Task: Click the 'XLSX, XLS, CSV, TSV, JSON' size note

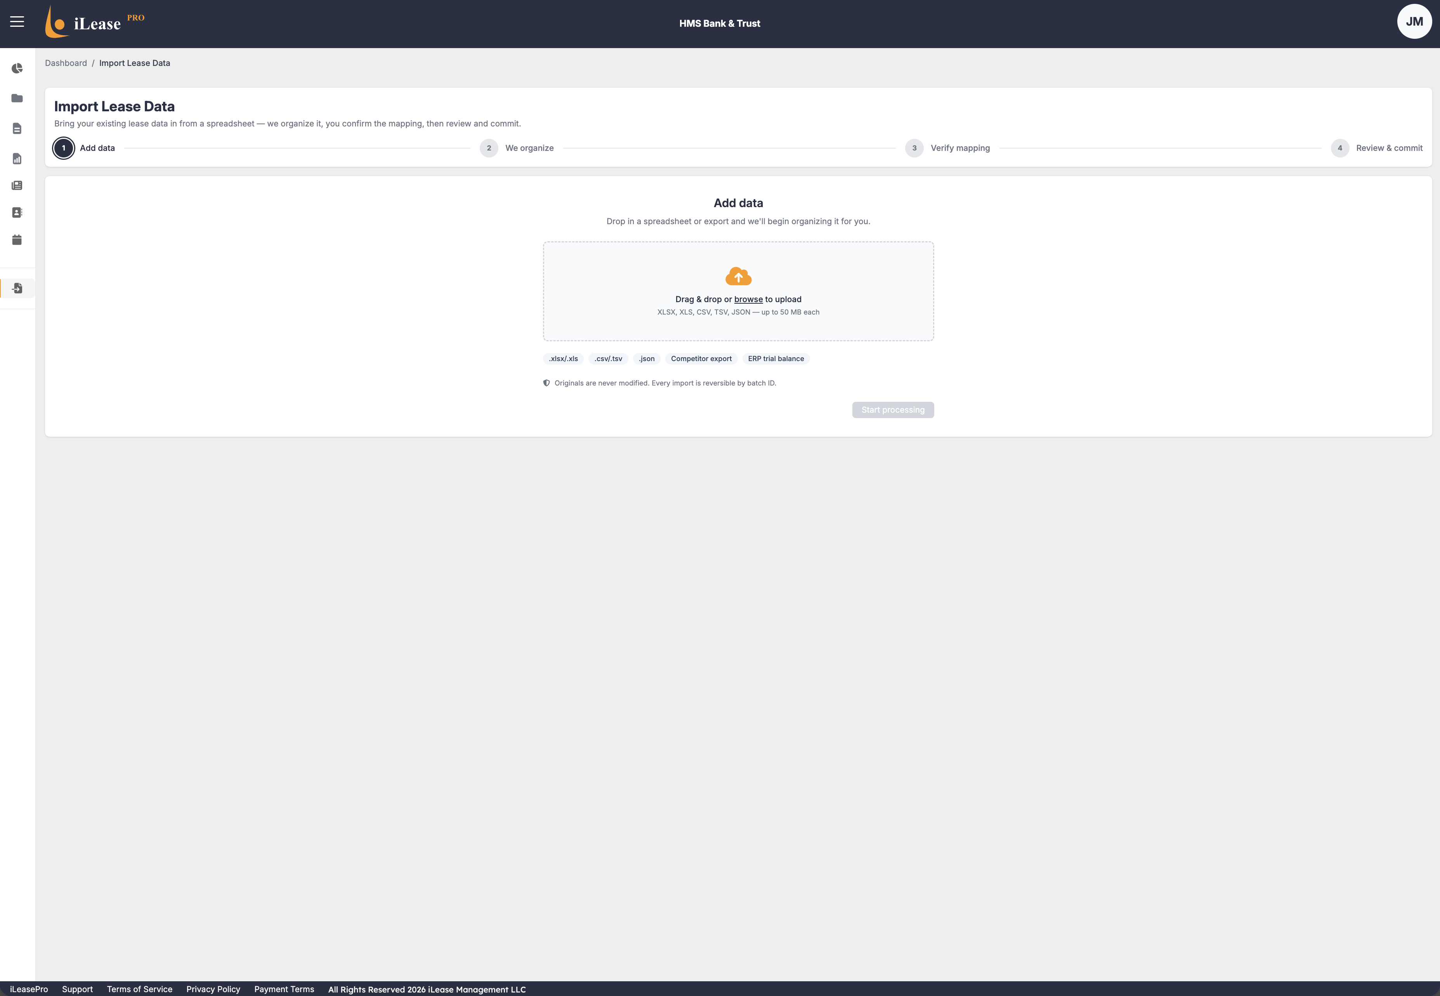Action: coord(738,312)
